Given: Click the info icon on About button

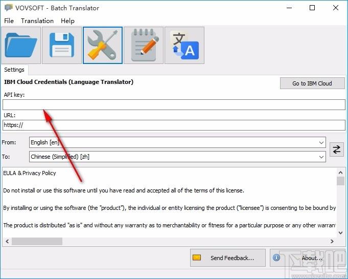Looking at the screenshot, I should coord(276,257).
